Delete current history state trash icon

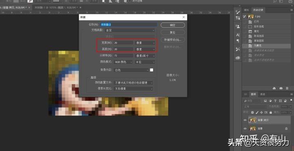287,88
